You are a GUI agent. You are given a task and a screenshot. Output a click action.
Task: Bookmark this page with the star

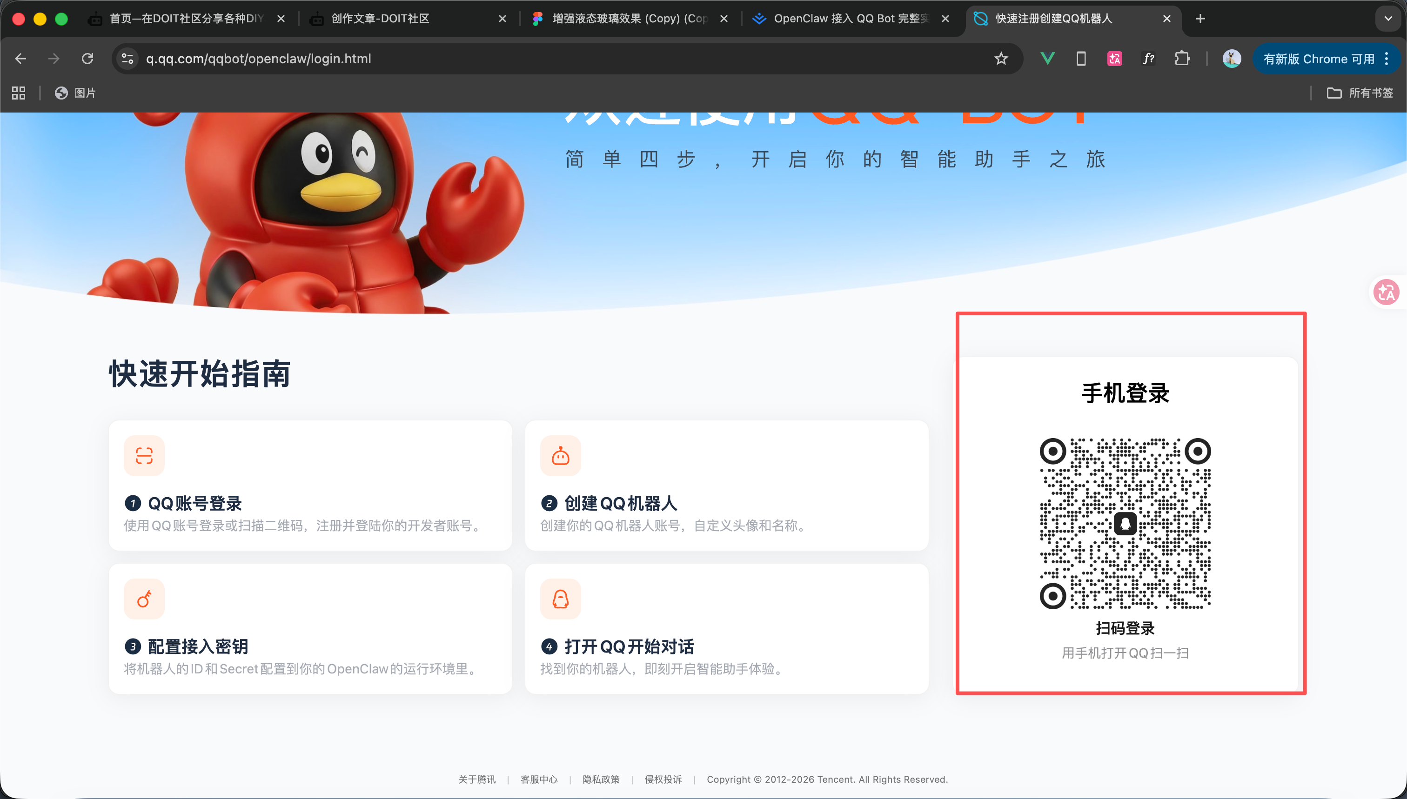click(x=1001, y=59)
